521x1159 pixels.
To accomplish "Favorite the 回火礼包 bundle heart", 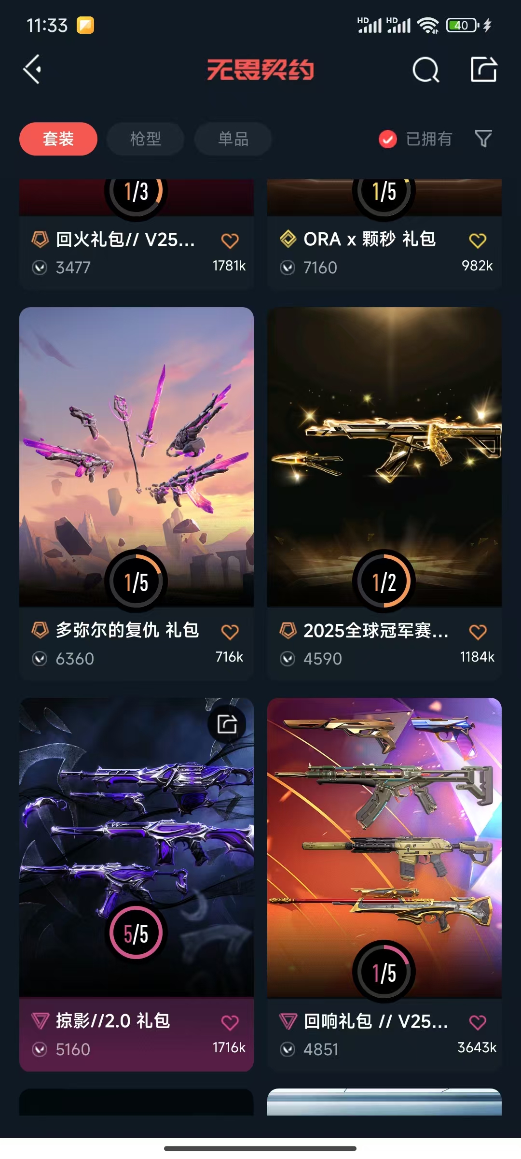I will pyautogui.click(x=230, y=240).
